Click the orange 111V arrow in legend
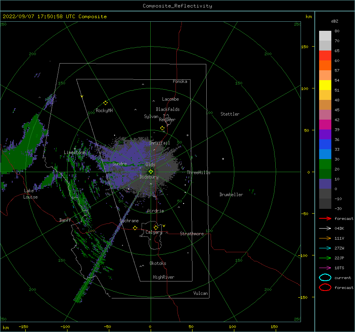The image size is (355, 332). point(325,238)
